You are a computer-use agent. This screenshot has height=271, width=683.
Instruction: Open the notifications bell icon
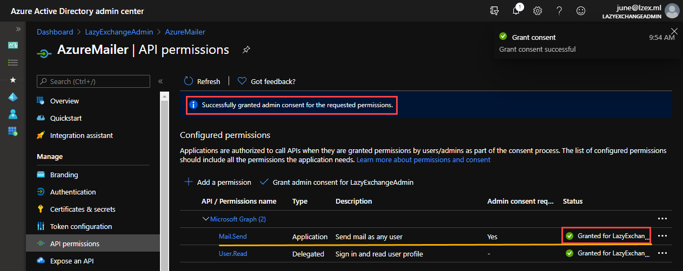click(517, 11)
